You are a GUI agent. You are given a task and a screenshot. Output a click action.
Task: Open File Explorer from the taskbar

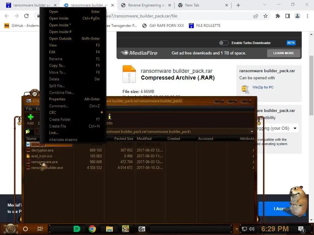[109, 229]
